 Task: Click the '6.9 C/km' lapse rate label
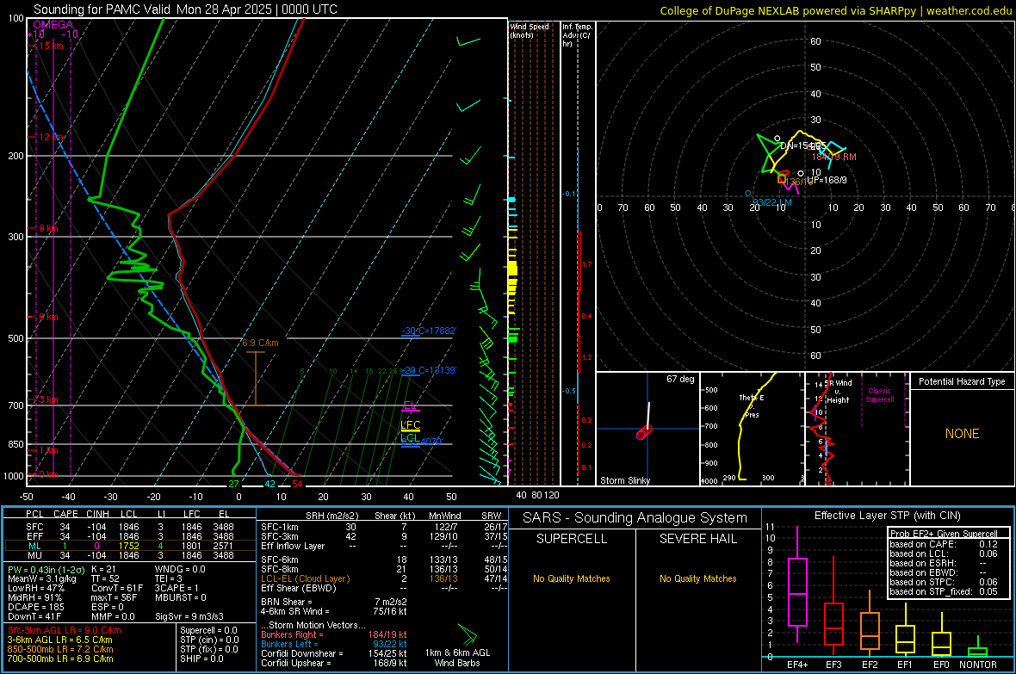(x=261, y=343)
